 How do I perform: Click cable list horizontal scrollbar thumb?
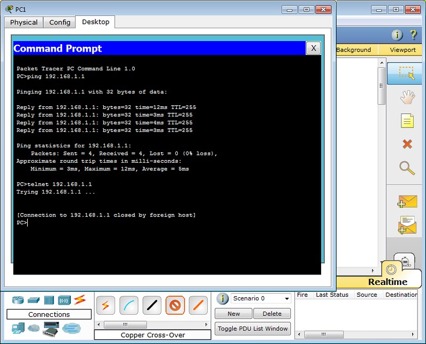pyautogui.click(x=126, y=324)
